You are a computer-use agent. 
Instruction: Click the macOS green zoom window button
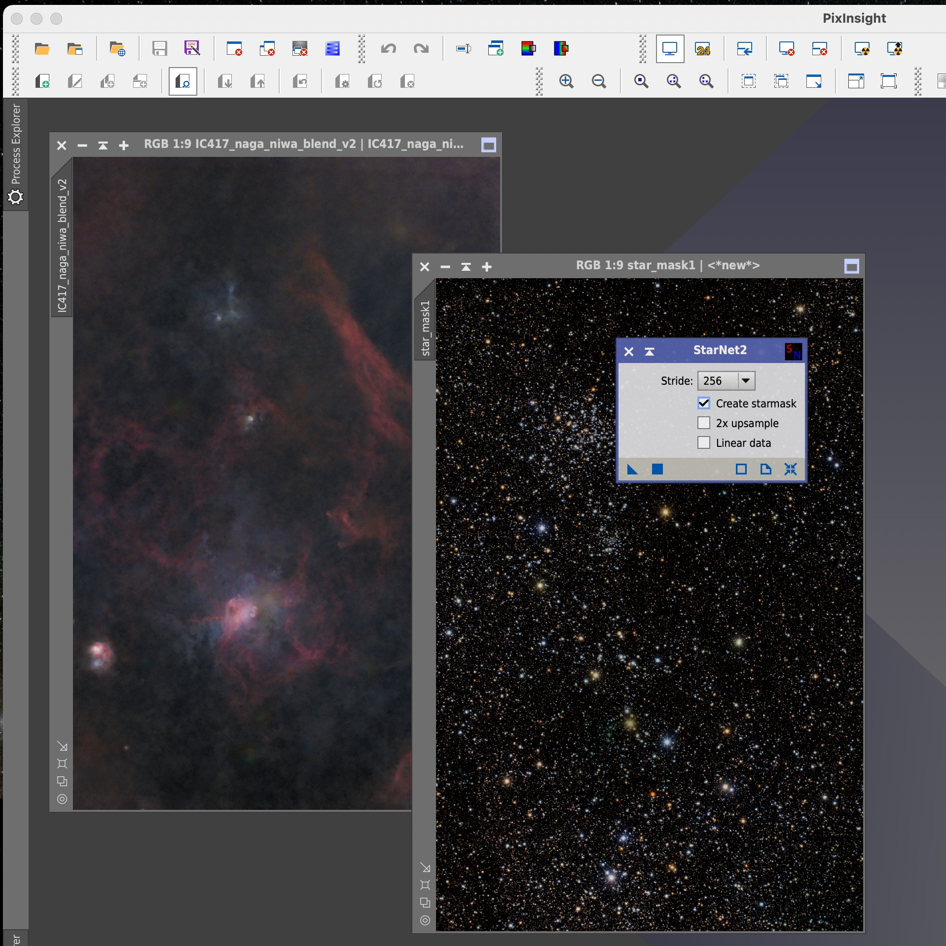[x=57, y=19]
